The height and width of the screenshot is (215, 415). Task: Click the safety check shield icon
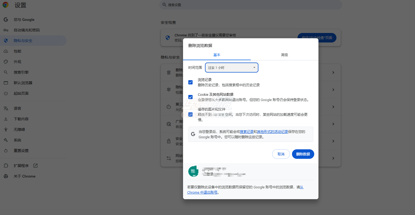pos(168,38)
